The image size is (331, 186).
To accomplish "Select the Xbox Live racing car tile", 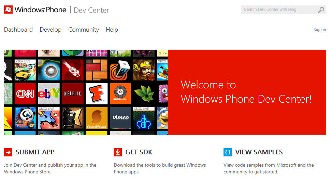I will click(25, 70).
